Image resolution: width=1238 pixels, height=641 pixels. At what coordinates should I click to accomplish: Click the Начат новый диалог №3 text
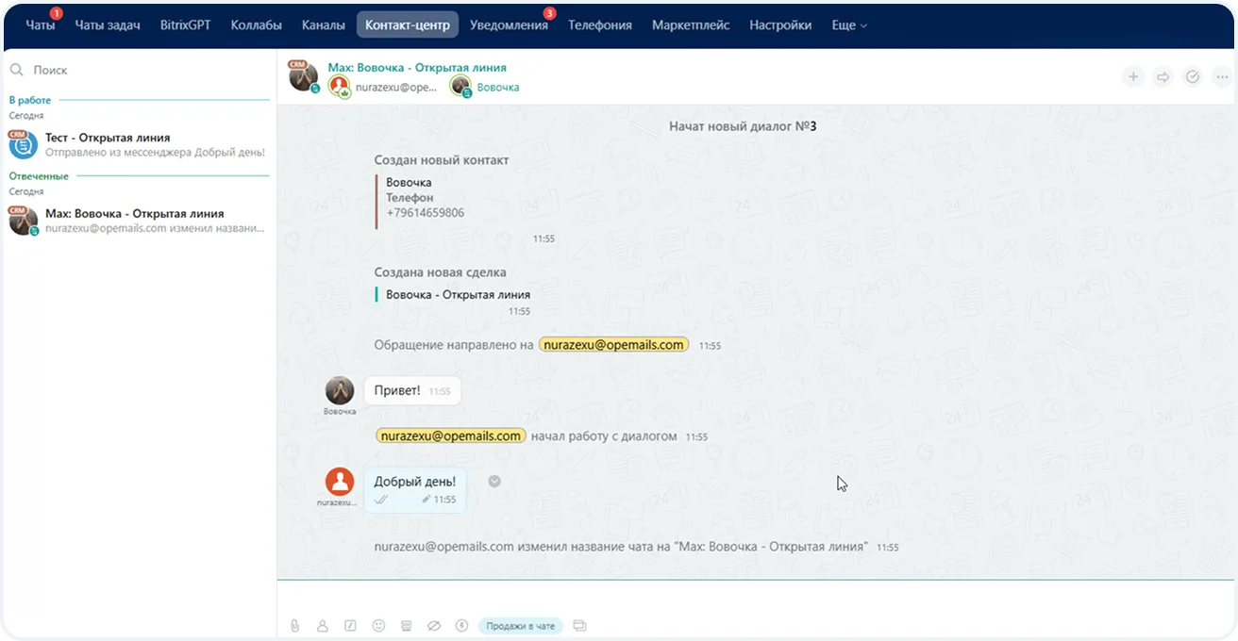point(743,126)
